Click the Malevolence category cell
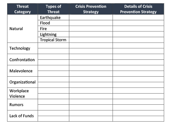Screen dimensions: 169x127 pyautogui.click(x=22, y=71)
